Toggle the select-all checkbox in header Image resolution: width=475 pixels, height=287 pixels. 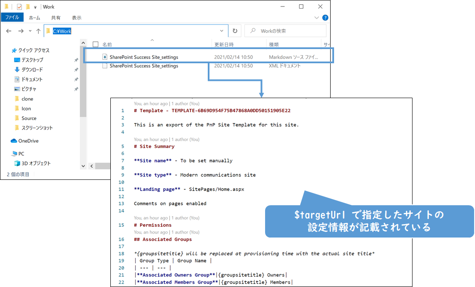[x=95, y=44]
